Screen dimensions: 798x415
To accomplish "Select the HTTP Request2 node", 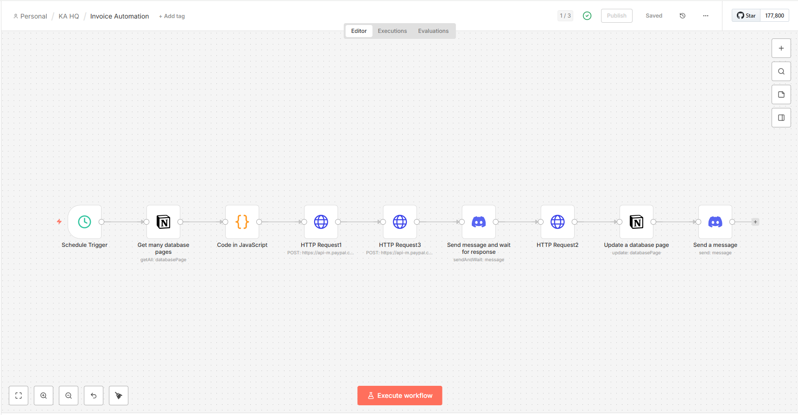I will tap(557, 222).
